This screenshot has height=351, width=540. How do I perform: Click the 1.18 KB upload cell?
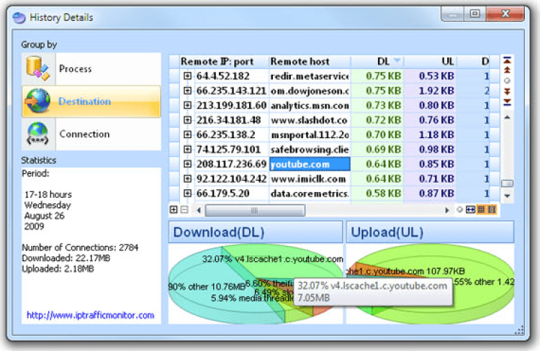(430, 135)
